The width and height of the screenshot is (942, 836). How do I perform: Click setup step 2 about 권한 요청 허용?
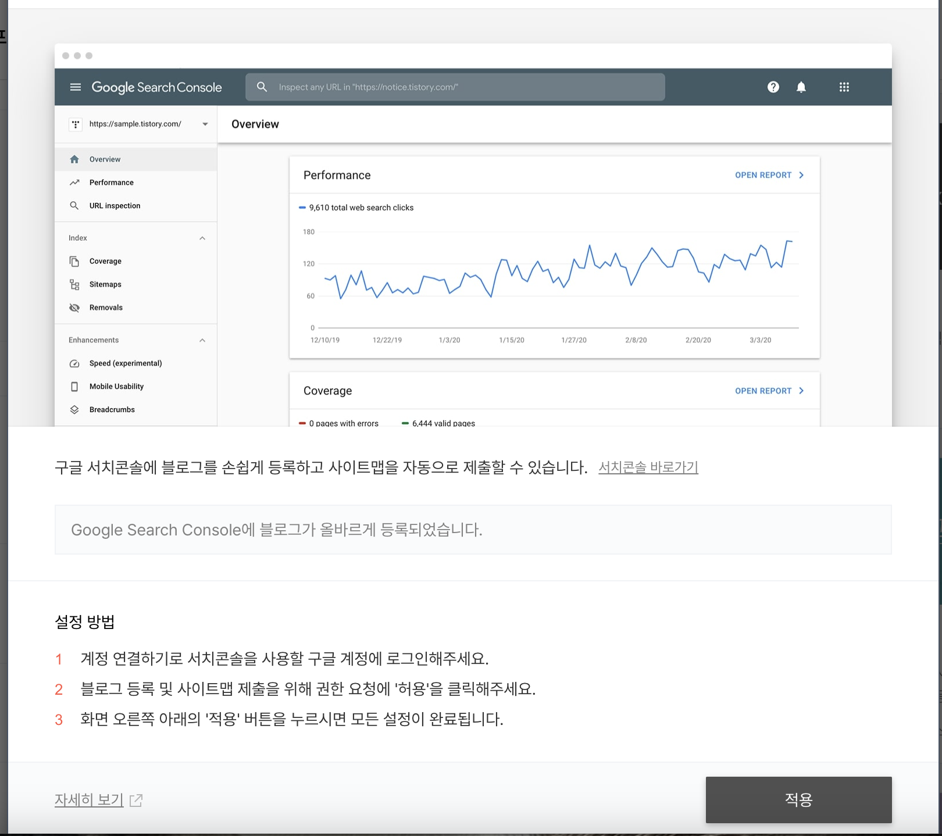tap(308, 689)
